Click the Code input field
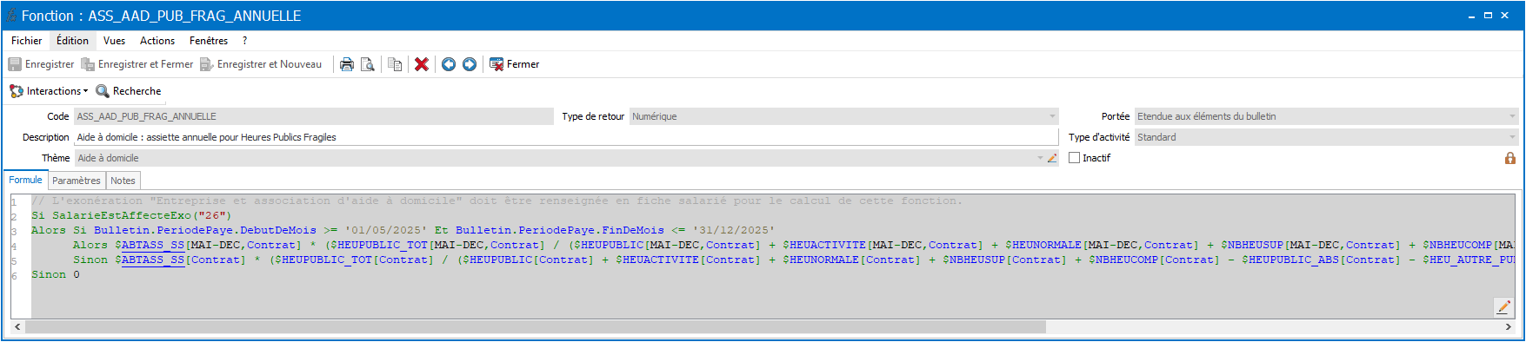Viewport: 1526px width, 342px height. (314, 116)
